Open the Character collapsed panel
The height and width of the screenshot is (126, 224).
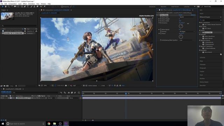203,64
